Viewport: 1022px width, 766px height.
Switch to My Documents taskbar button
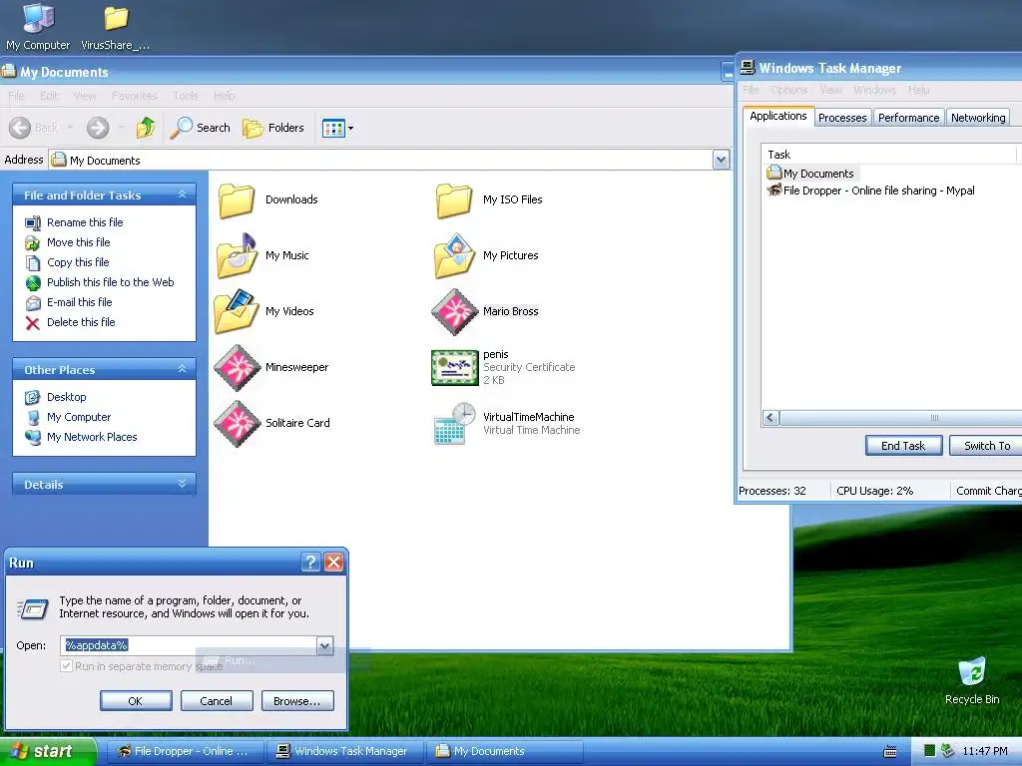point(504,751)
